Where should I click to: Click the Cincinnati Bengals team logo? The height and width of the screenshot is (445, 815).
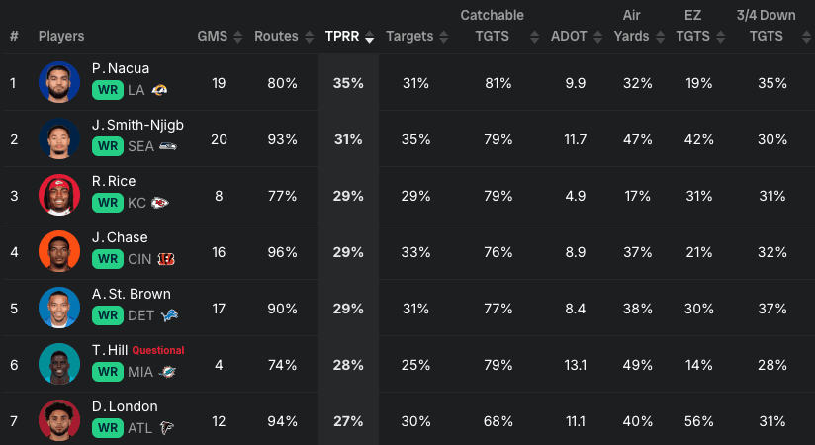[166, 259]
